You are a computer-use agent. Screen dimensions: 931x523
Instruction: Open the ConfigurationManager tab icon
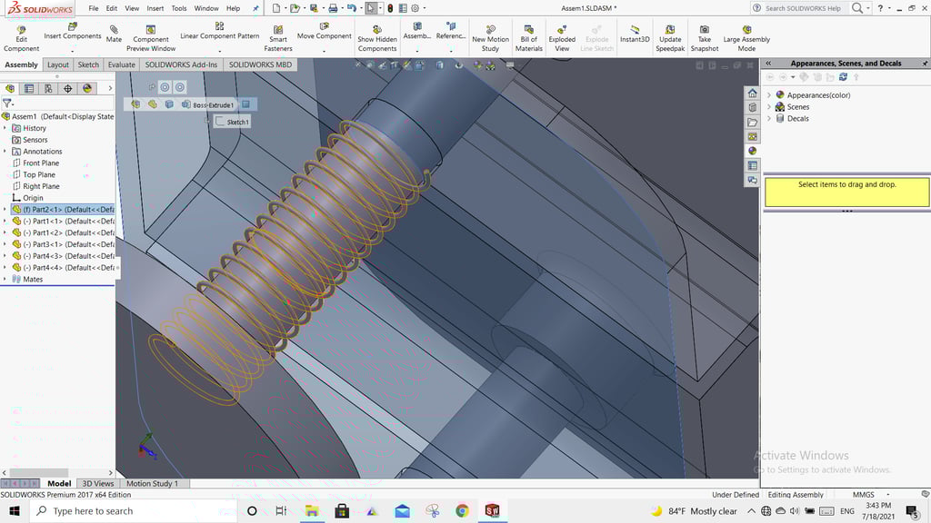pos(48,89)
